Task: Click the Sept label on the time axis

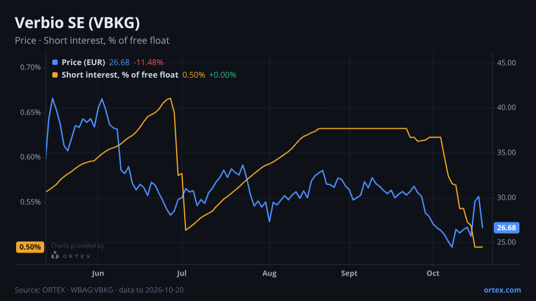Action: click(349, 273)
